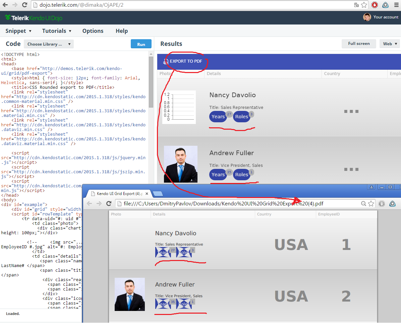The image size is (401, 323).
Task: Switch results to Full screen
Action: [359, 44]
